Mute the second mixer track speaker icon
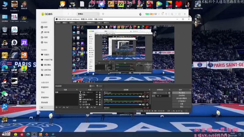 (x=143, y=104)
